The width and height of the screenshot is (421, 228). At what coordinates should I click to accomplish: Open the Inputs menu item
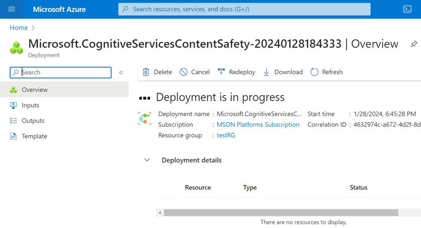point(30,105)
